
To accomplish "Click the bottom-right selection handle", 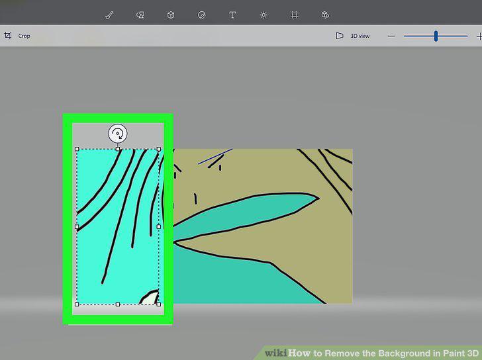I will point(159,304).
